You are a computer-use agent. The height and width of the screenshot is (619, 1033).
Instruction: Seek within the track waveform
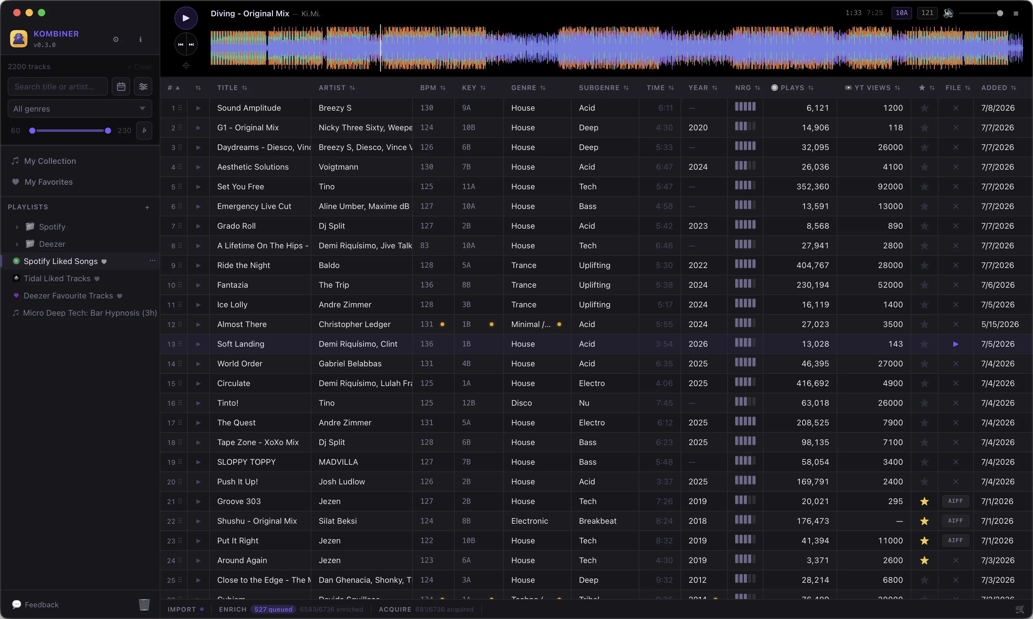[x=616, y=48]
